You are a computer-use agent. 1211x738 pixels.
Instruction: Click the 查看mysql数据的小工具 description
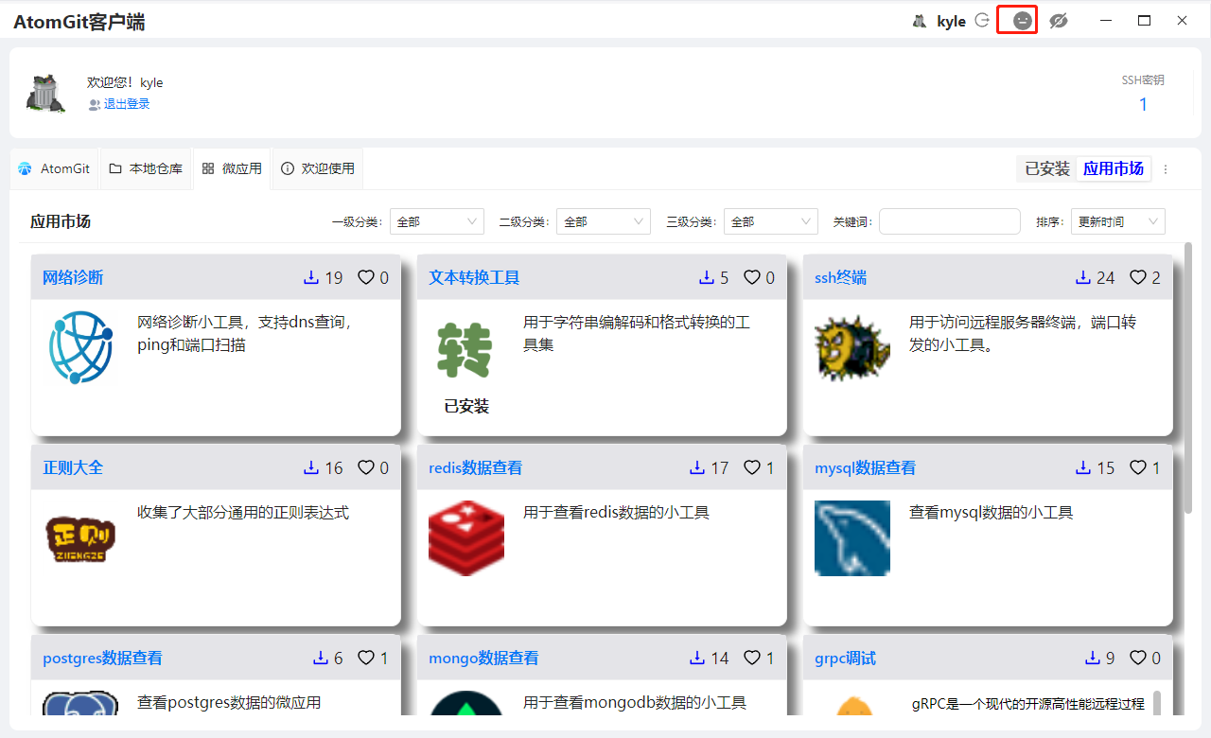coord(991,513)
